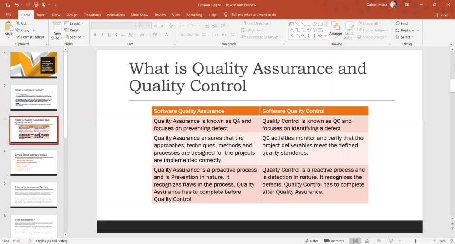Click the touch/mouse mode icon in quick access
Screen dimensions: 455x244
pyautogui.click(x=44, y=5)
